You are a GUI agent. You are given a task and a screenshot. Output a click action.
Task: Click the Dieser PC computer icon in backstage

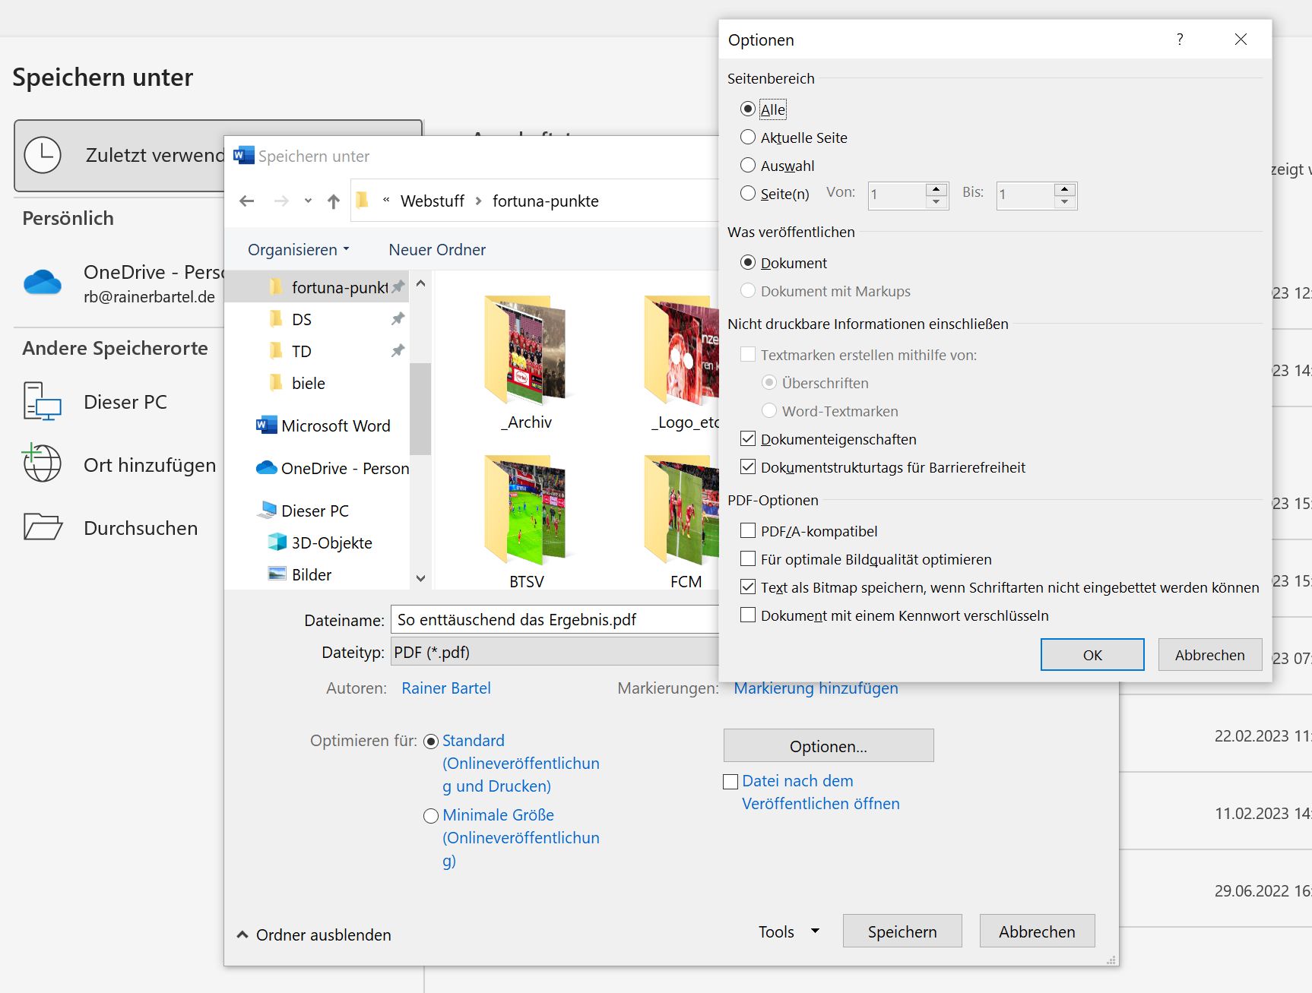pos(43,401)
